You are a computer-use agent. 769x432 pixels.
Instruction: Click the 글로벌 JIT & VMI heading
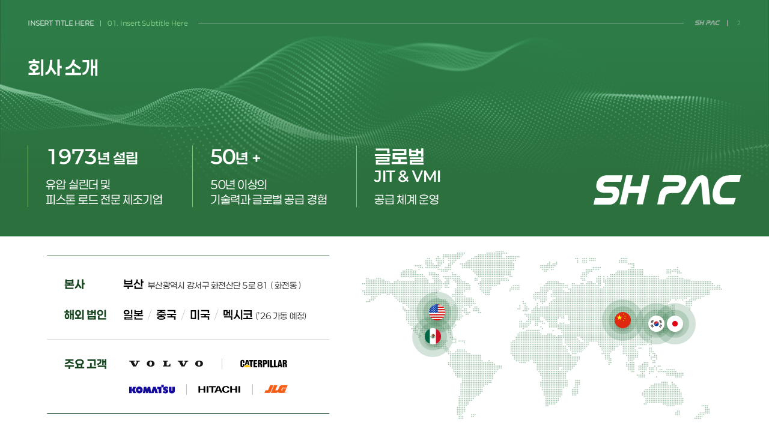pos(407,166)
